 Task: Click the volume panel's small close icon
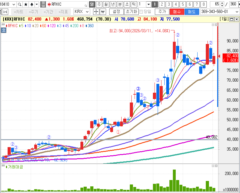[216, 166]
